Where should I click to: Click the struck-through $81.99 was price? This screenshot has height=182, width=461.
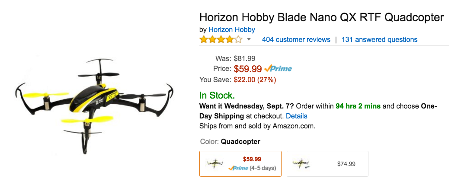click(244, 58)
